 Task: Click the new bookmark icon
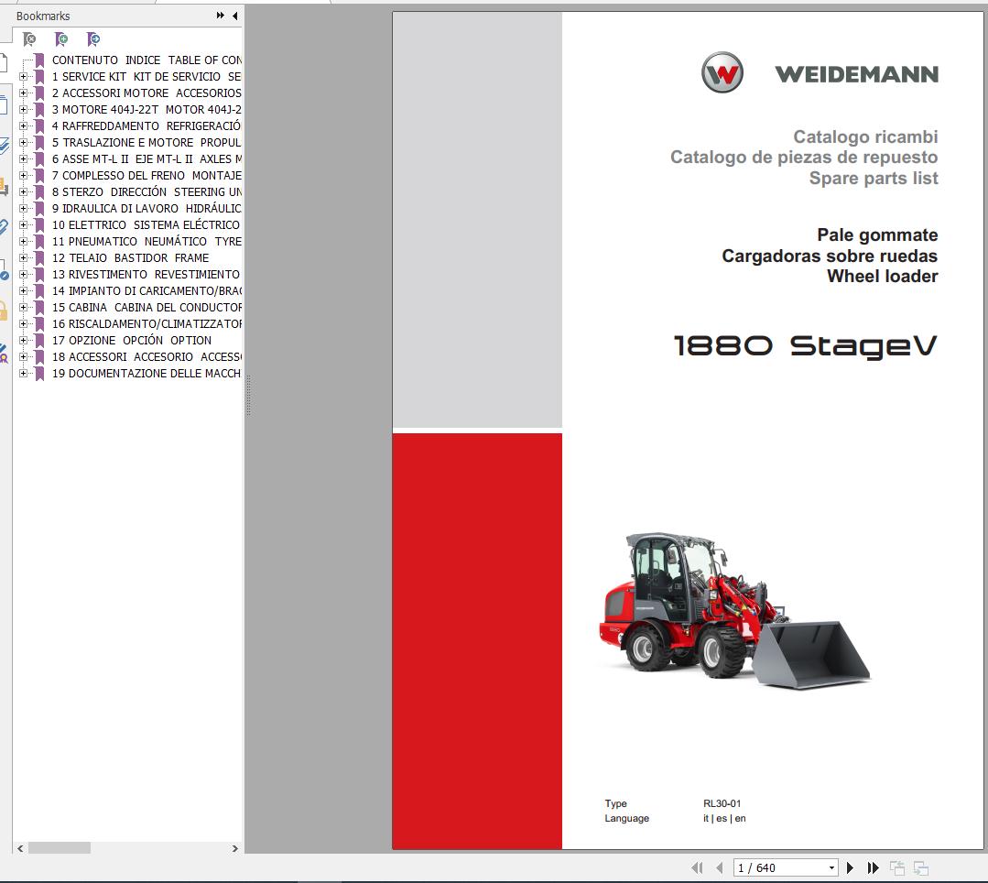pos(61,39)
